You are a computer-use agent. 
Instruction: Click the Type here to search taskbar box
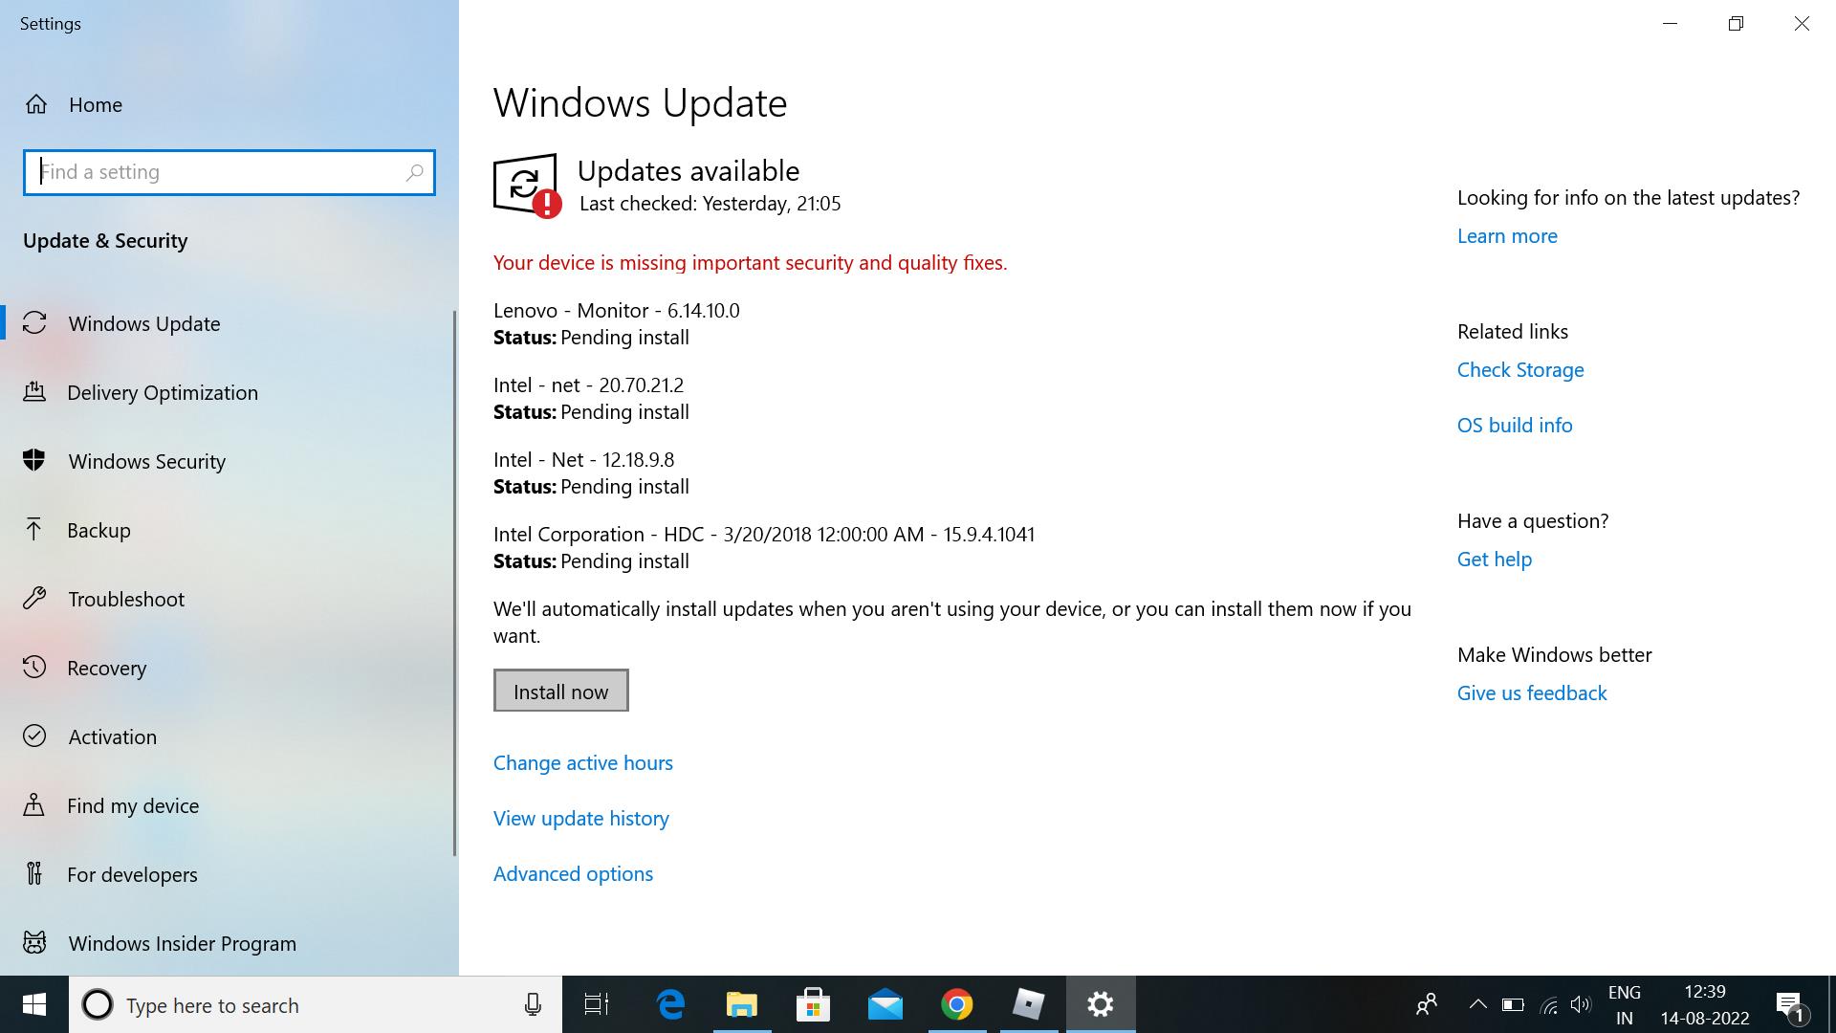click(316, 1004)
